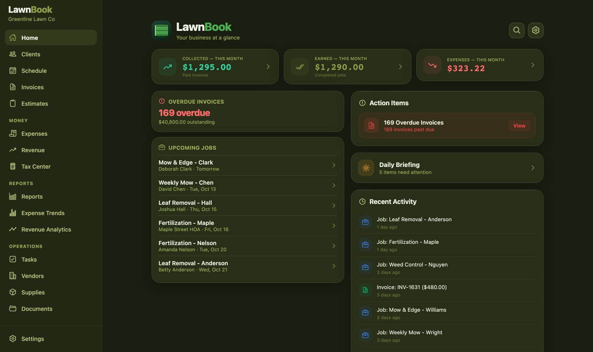Open the Overdue Invoices 169 overdue card
The height and width of the screenshot is (352, 593).
click(247, 111)
